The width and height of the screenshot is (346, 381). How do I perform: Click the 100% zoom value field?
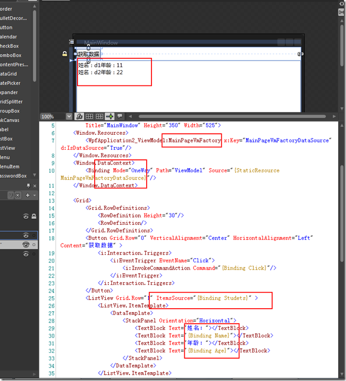click(x=53, y=117)
